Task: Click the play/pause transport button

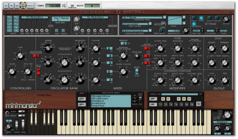Action: coord(12,6)
